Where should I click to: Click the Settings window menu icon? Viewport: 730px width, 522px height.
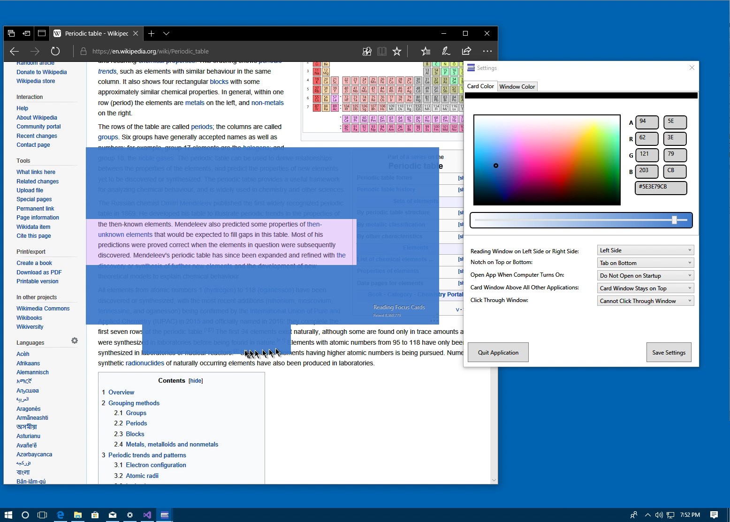[471, 68]
